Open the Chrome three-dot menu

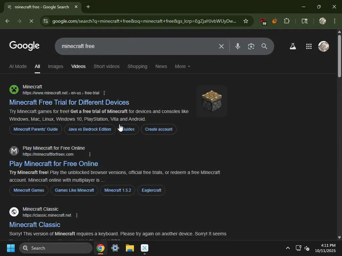(x=335, y=21)
